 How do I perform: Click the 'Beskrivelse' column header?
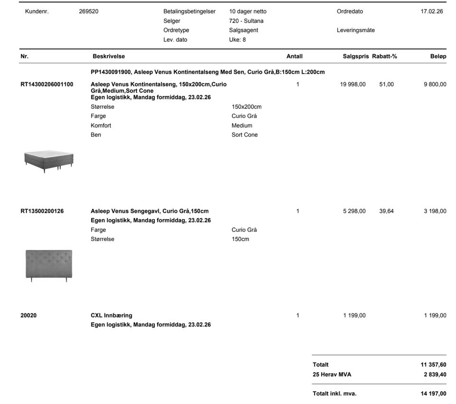pos(109,57)
